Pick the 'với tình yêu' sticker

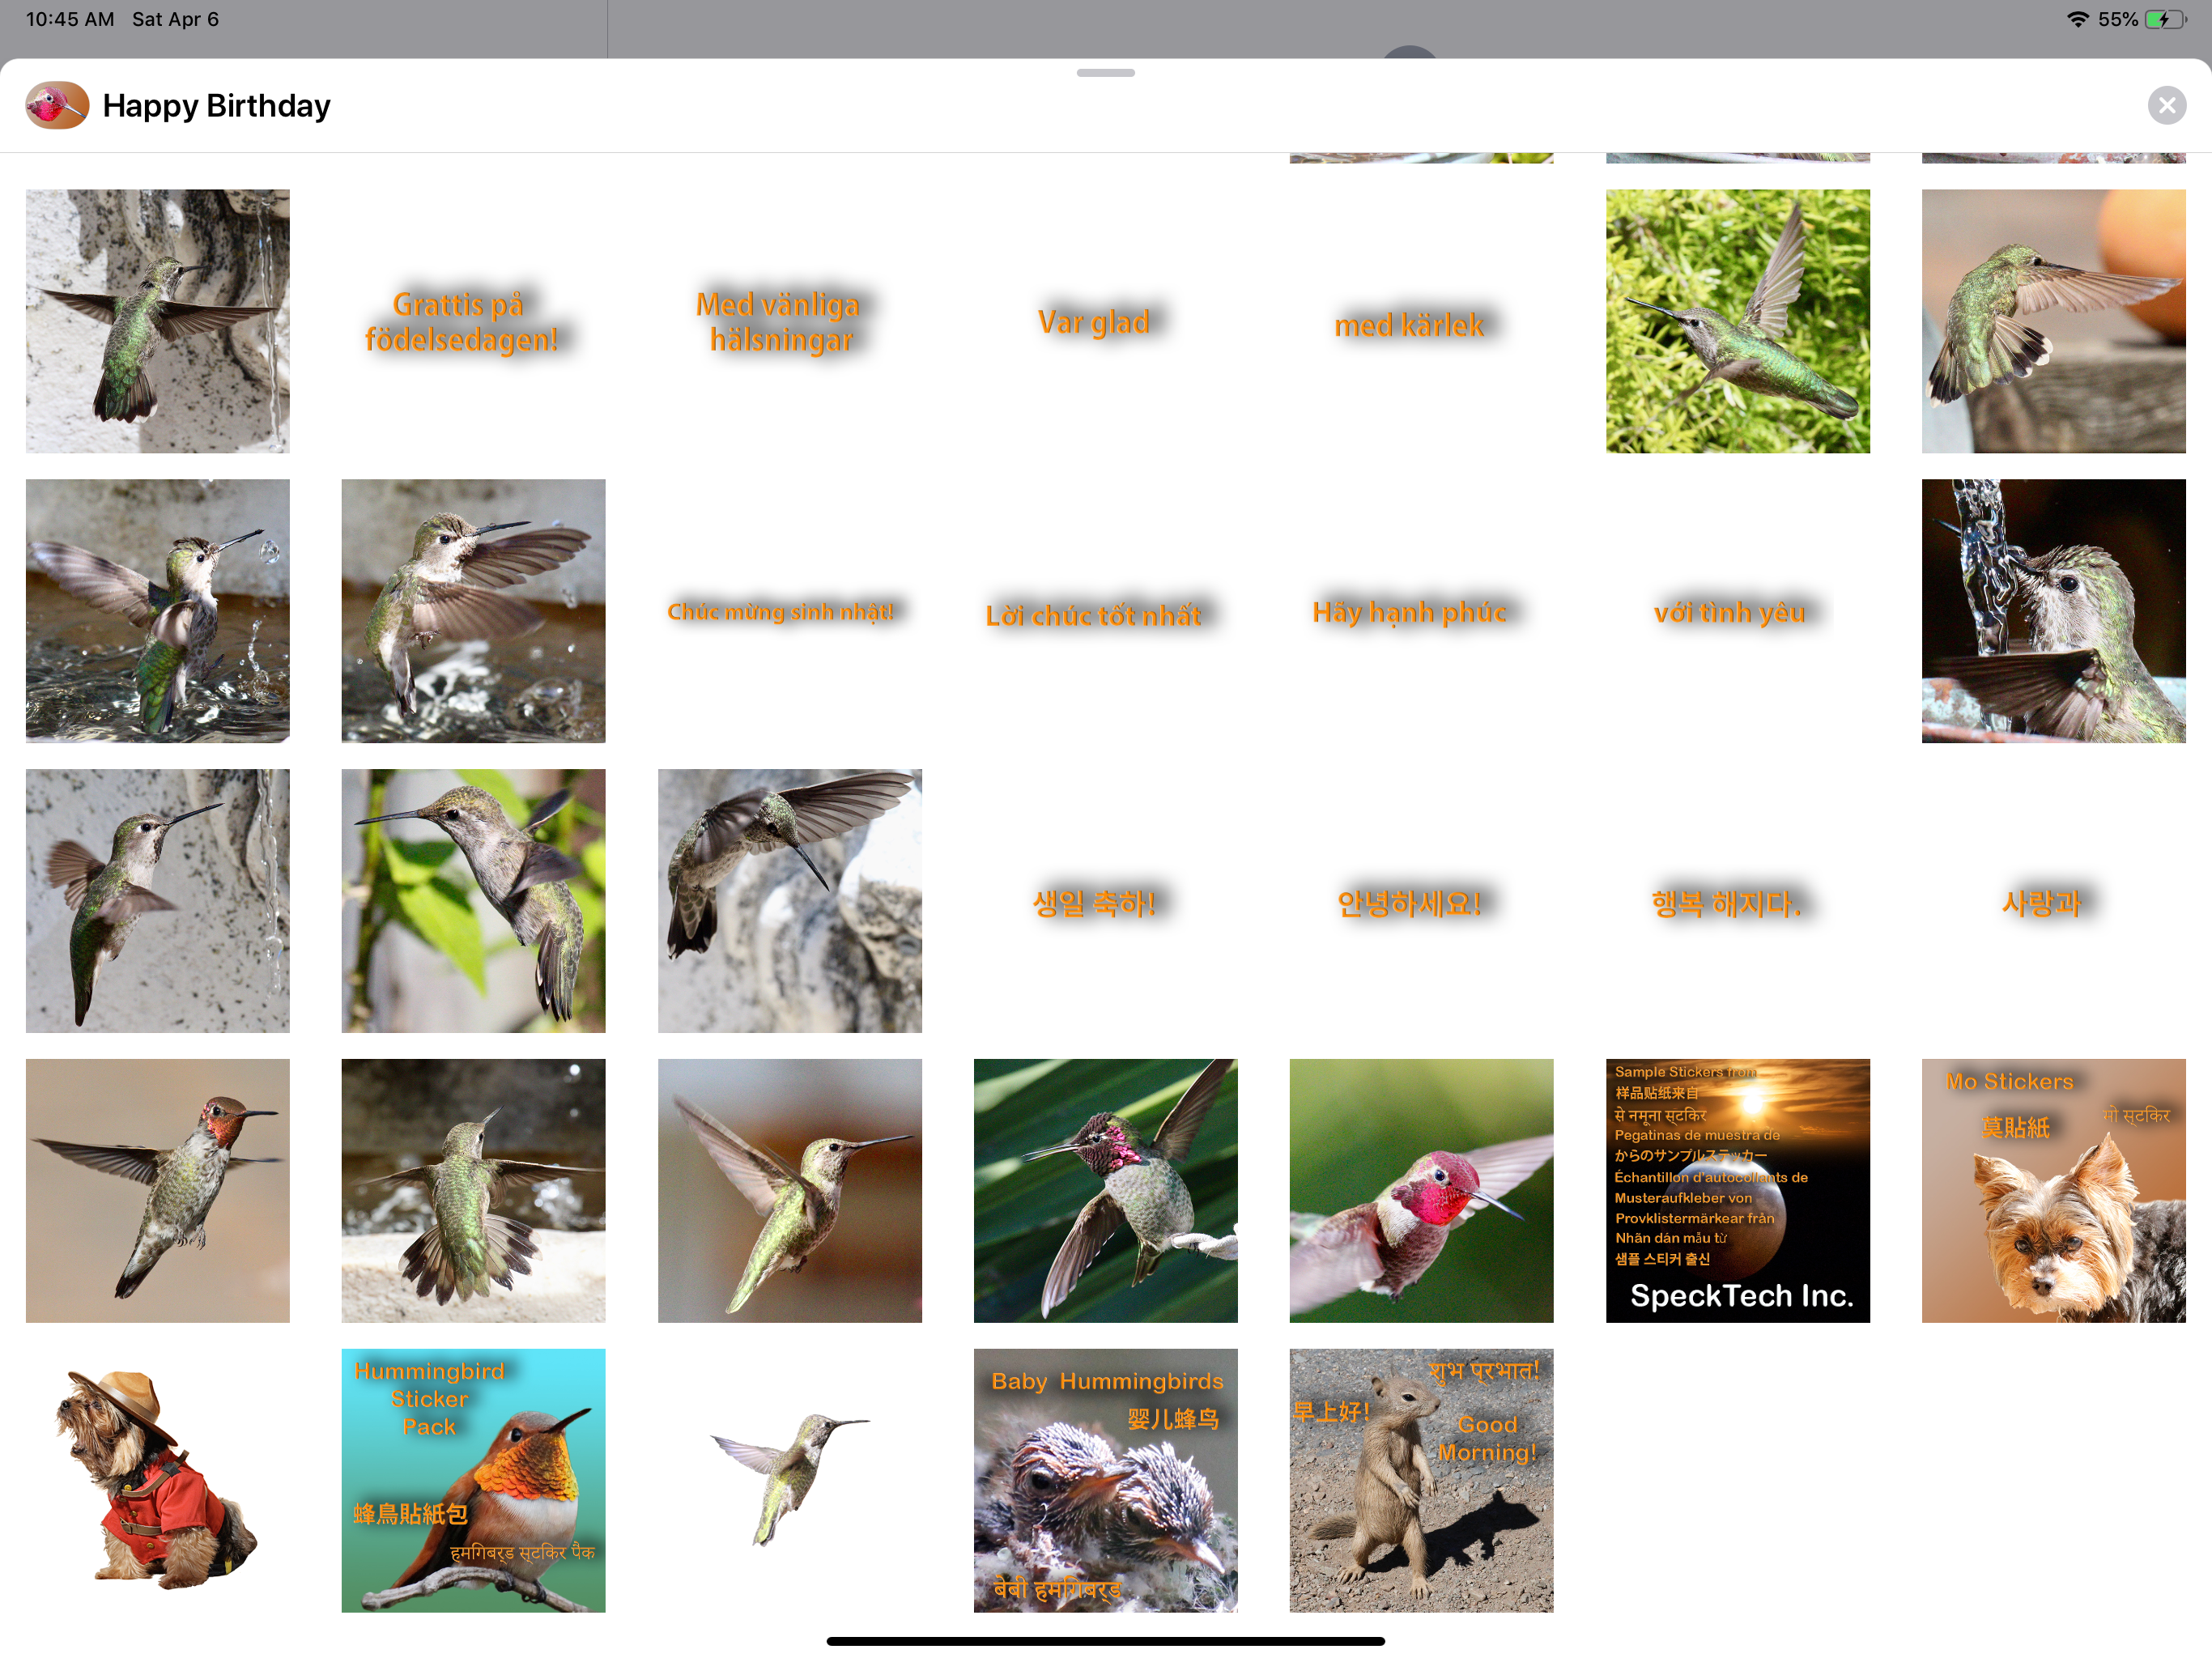1729,612
